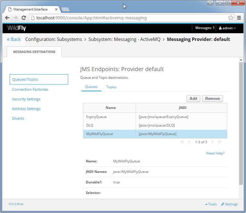Viewport: 246px width, 213px height.
Task: Sort by the Name column header
Action: pyautogui.click(x=109, y=108)
